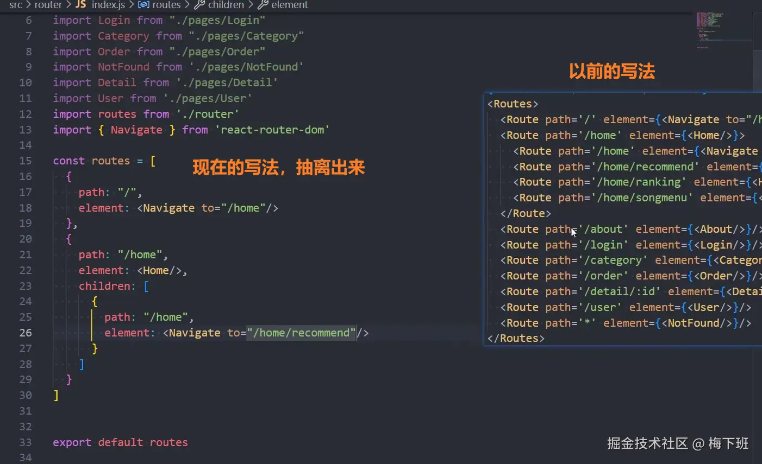Click './pages/User' import path
Screen dimensions: 762x464
tap(208, 98)
